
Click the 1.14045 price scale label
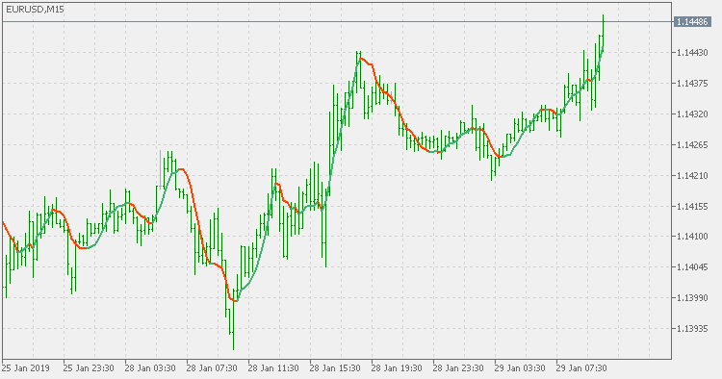pos(692,267)
